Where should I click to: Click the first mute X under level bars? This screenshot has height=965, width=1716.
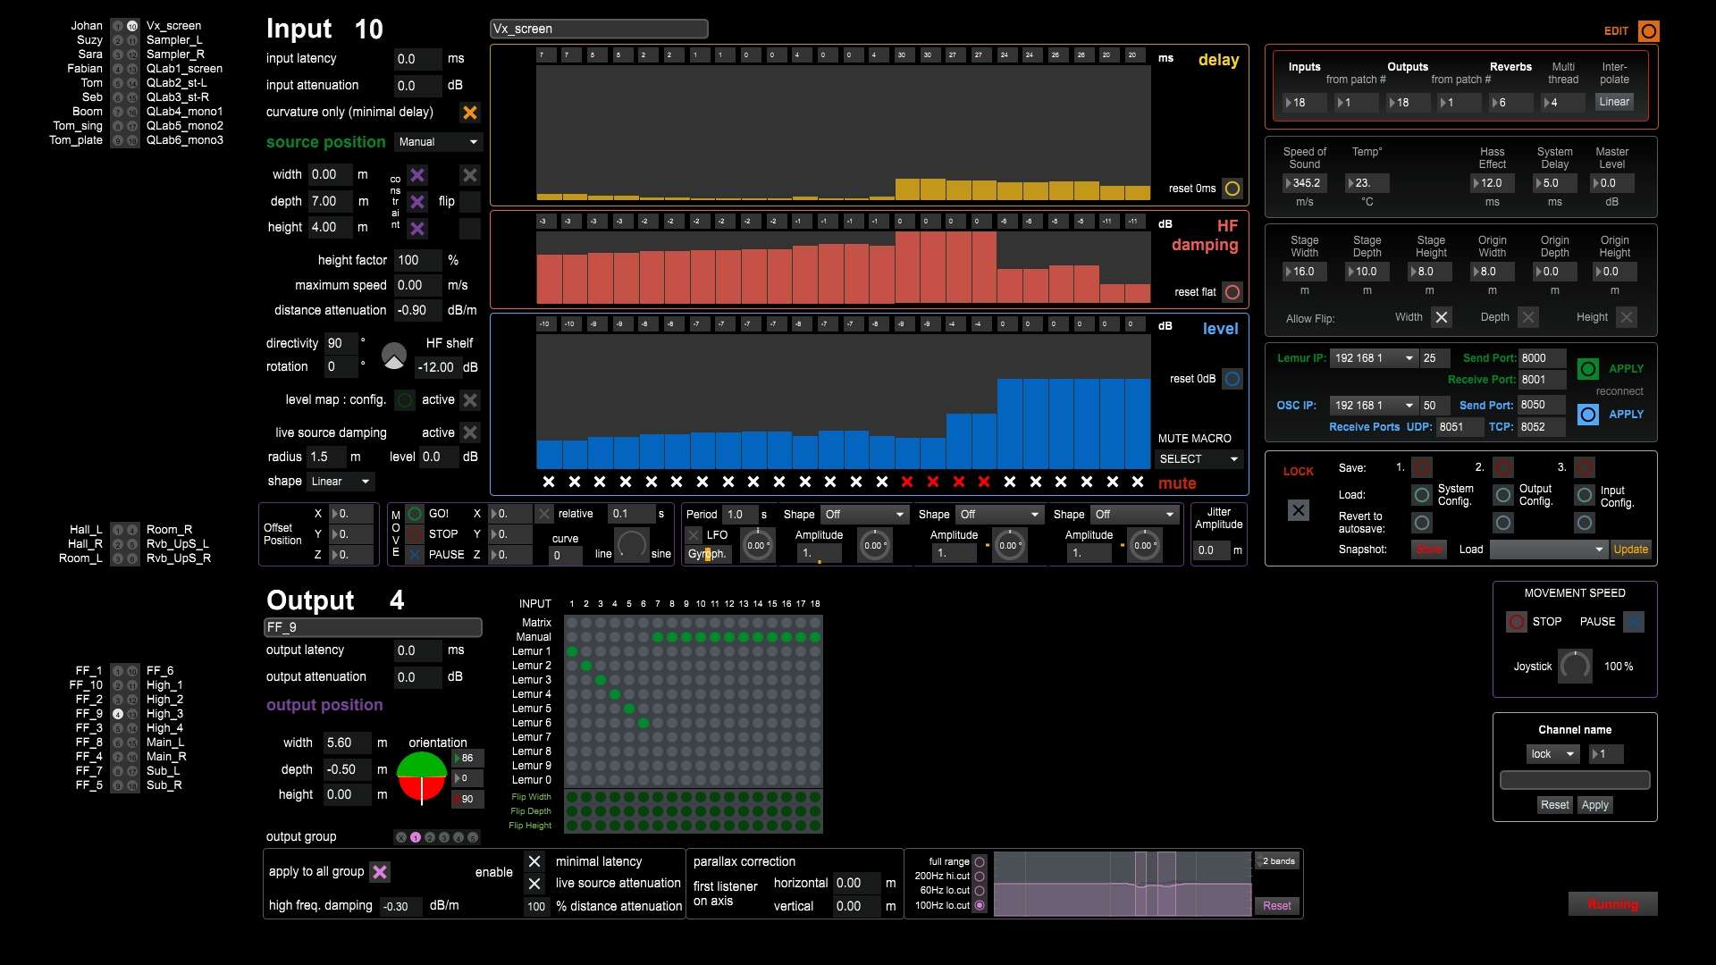coord(549,482)
